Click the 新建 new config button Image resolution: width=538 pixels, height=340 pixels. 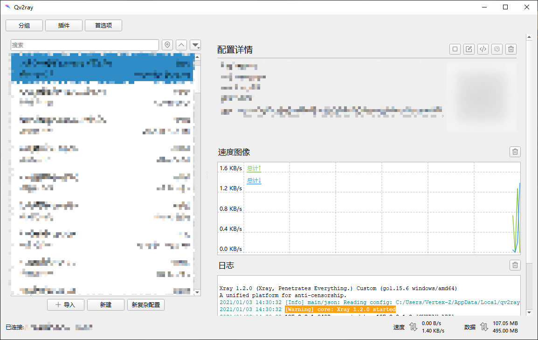tap(106, 305)
